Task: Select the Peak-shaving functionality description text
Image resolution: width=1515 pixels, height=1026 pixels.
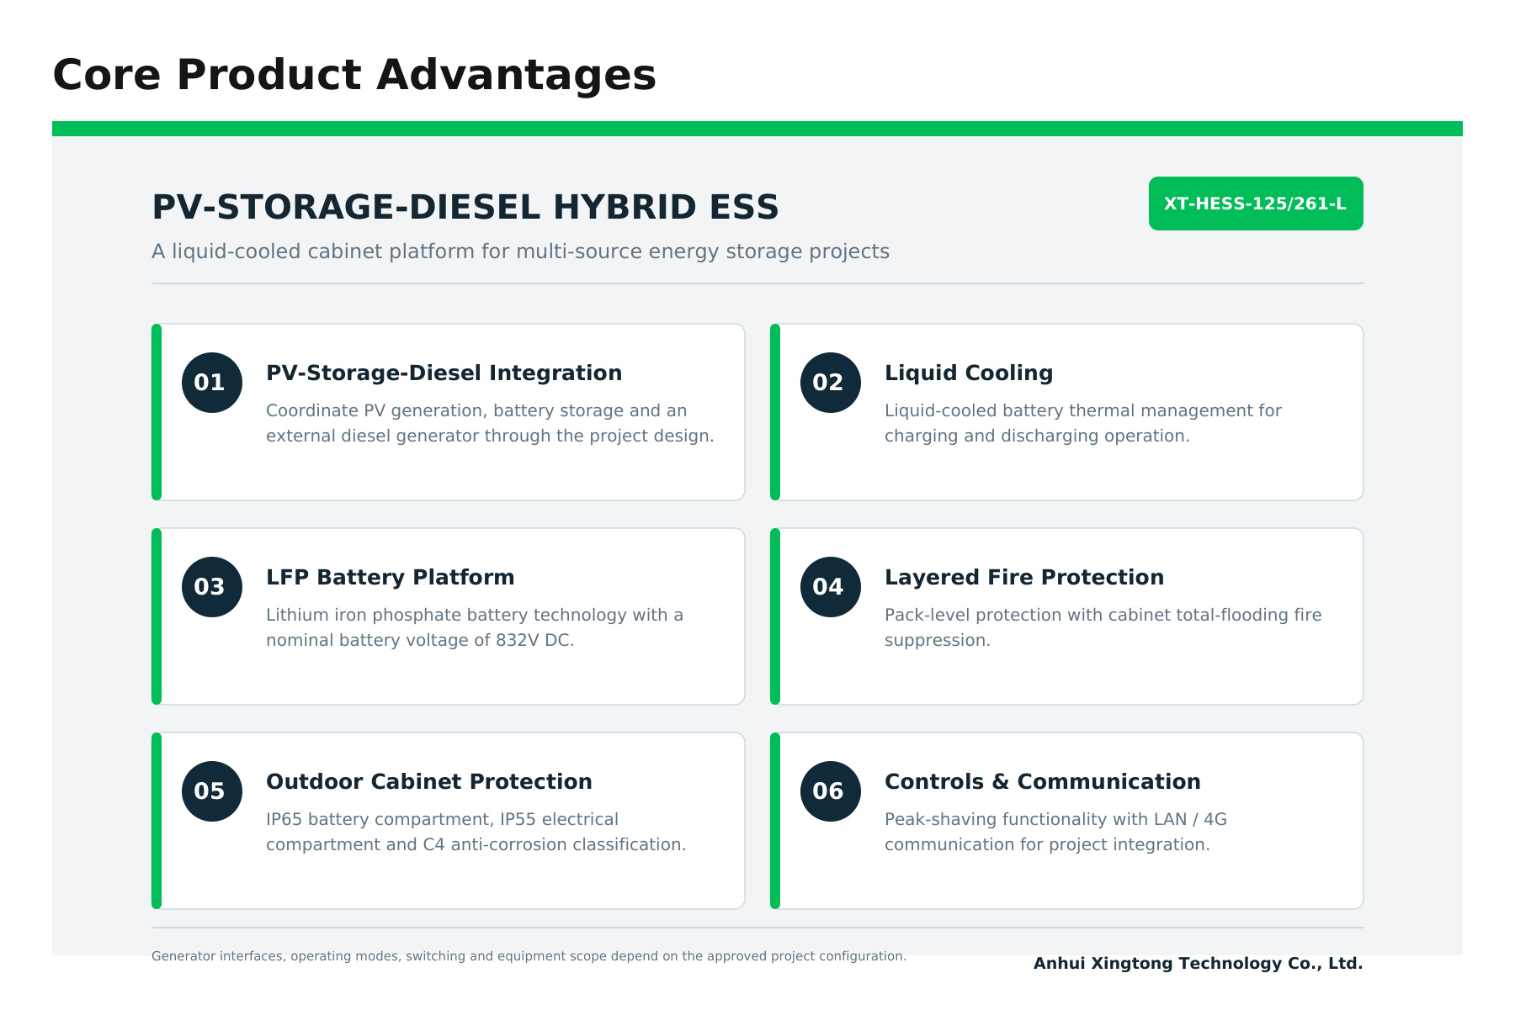Action: point(1055,832)
